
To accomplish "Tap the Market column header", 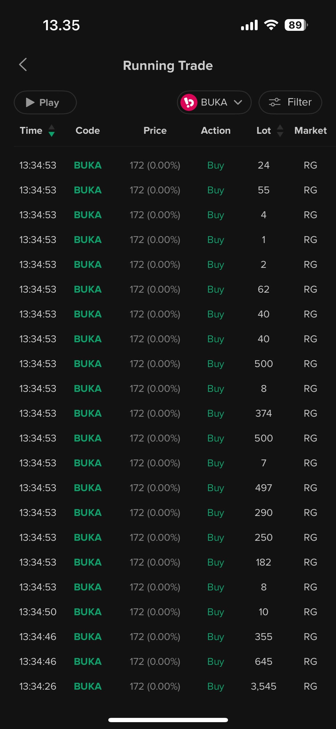I will tap(310, 131).
